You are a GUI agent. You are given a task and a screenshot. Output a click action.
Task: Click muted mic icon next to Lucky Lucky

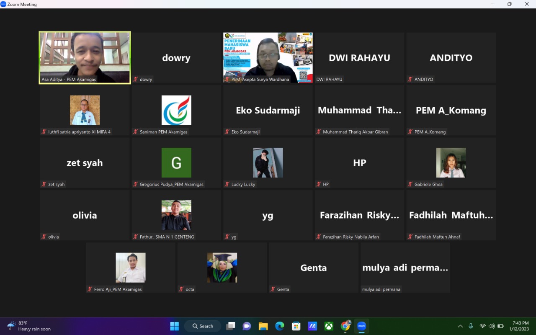pos(227,184)
